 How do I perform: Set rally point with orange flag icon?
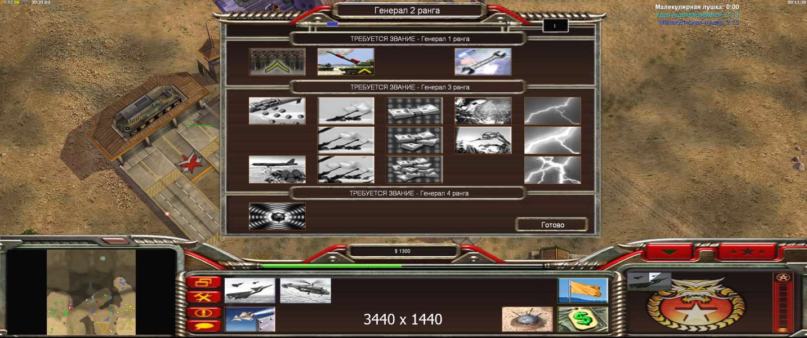click(x=583, y=290)
